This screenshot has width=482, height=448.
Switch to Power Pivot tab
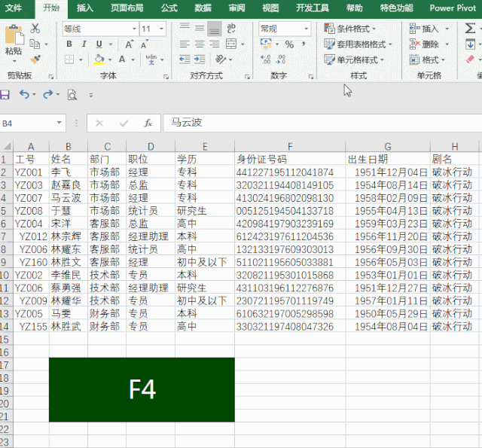[x=453, y=8]
